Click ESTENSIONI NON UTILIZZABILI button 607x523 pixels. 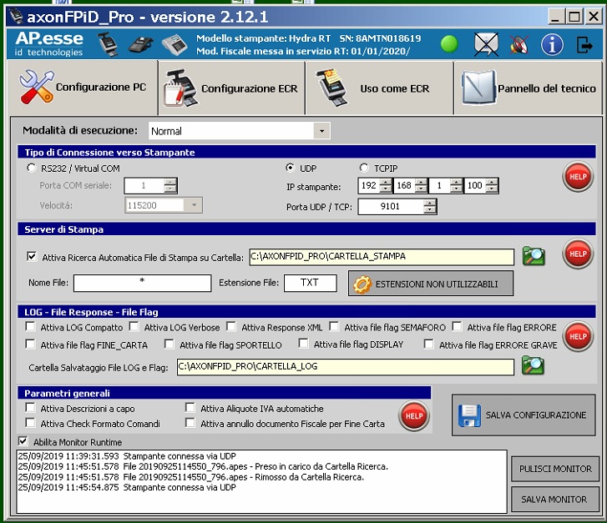click(431, 284)
